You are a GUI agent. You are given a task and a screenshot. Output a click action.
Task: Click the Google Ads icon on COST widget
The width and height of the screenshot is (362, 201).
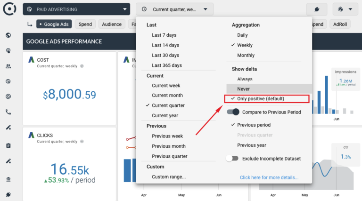tap(31, 60)
